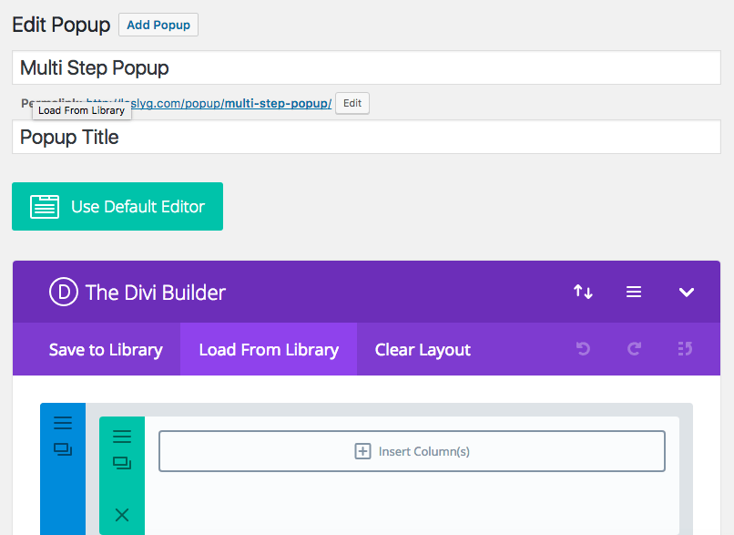Delete the green row
The height and width of the screenshot is (535, 734).
pyautogui.click(x=122, y=515)
